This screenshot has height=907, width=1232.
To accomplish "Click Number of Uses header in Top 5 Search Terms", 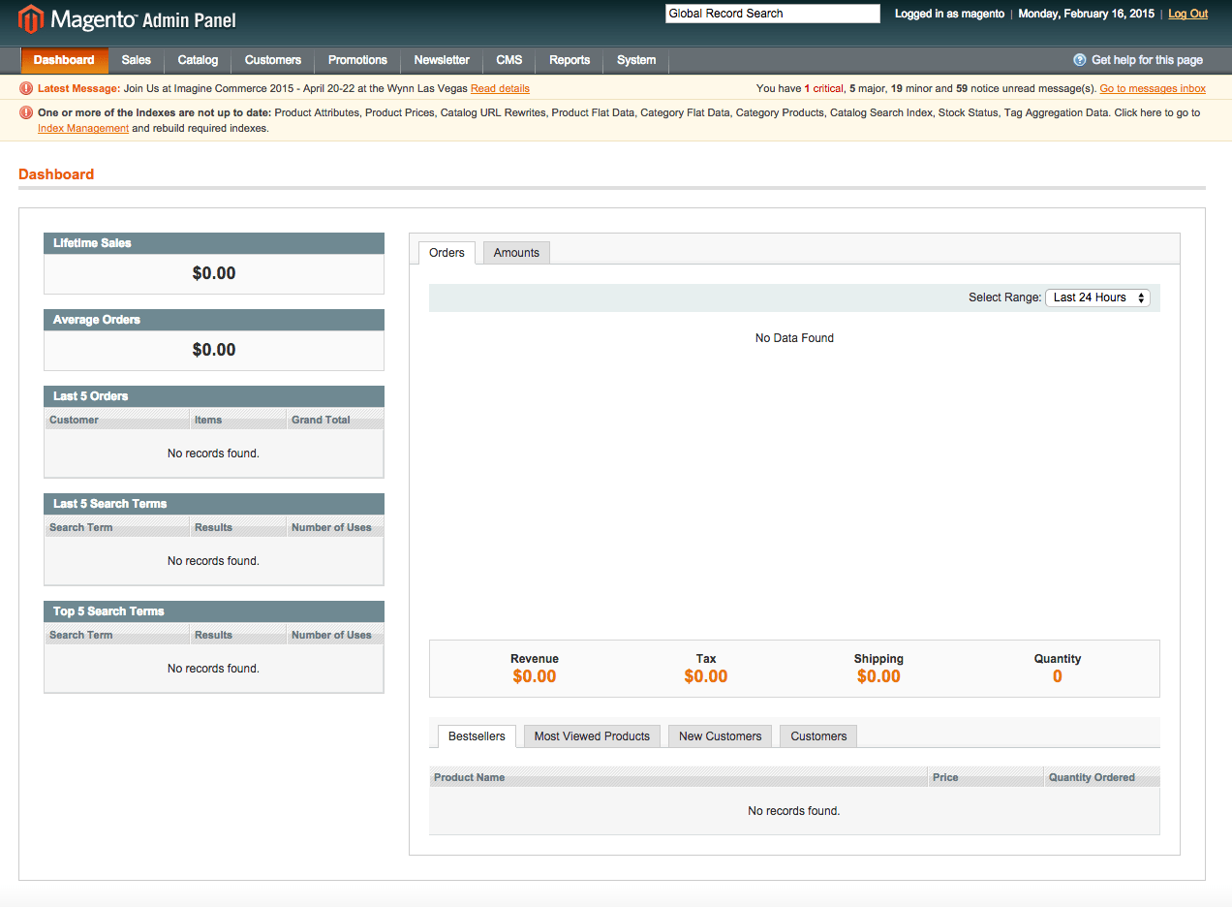I will point(335,635).
